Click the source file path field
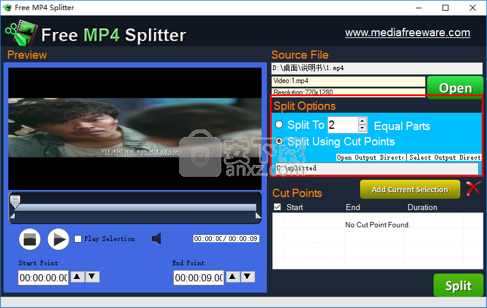The image size is (487, 308). pyautogui.click(x=377, y=68)
